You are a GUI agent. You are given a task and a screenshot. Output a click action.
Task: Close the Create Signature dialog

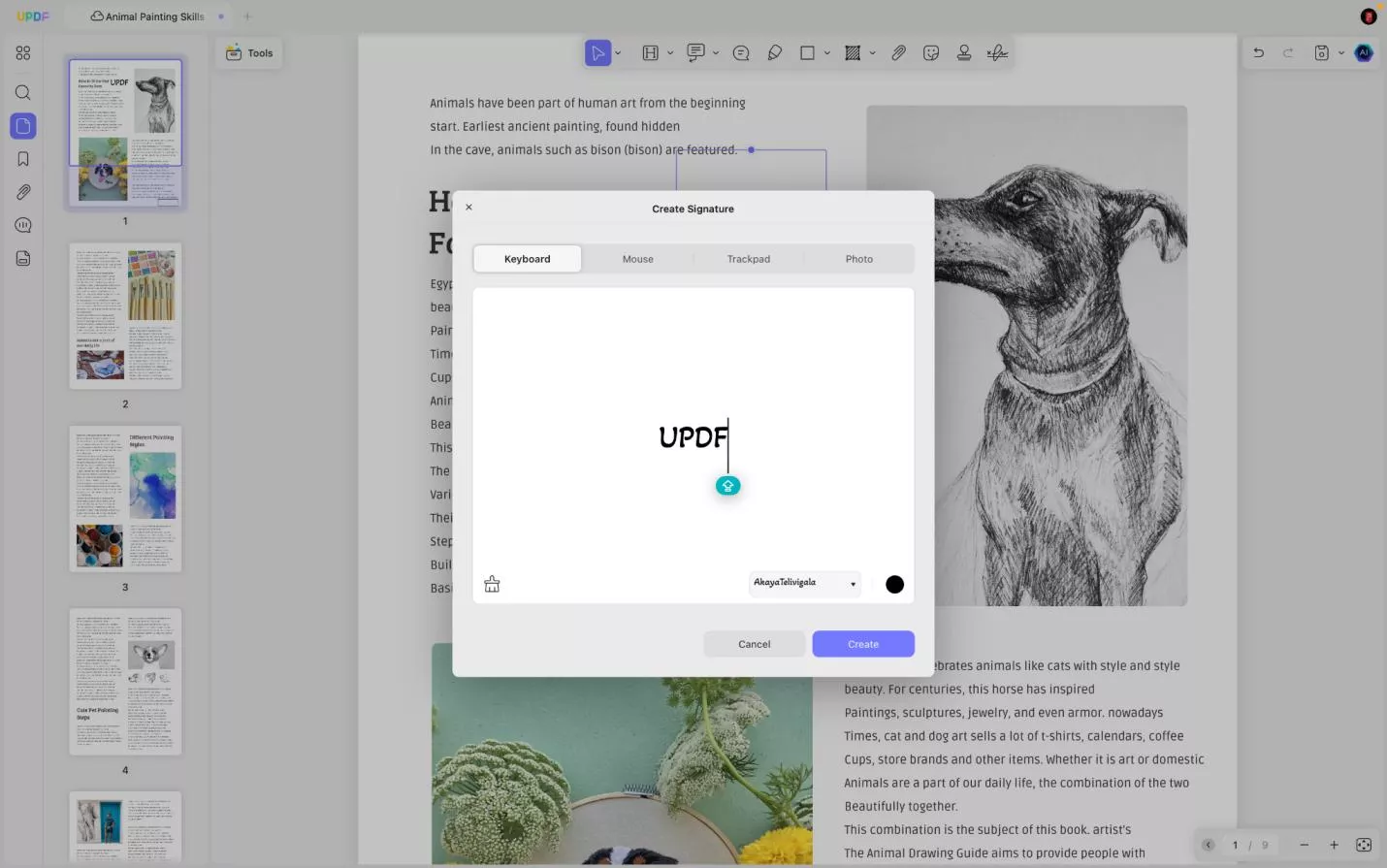[469, 208]
